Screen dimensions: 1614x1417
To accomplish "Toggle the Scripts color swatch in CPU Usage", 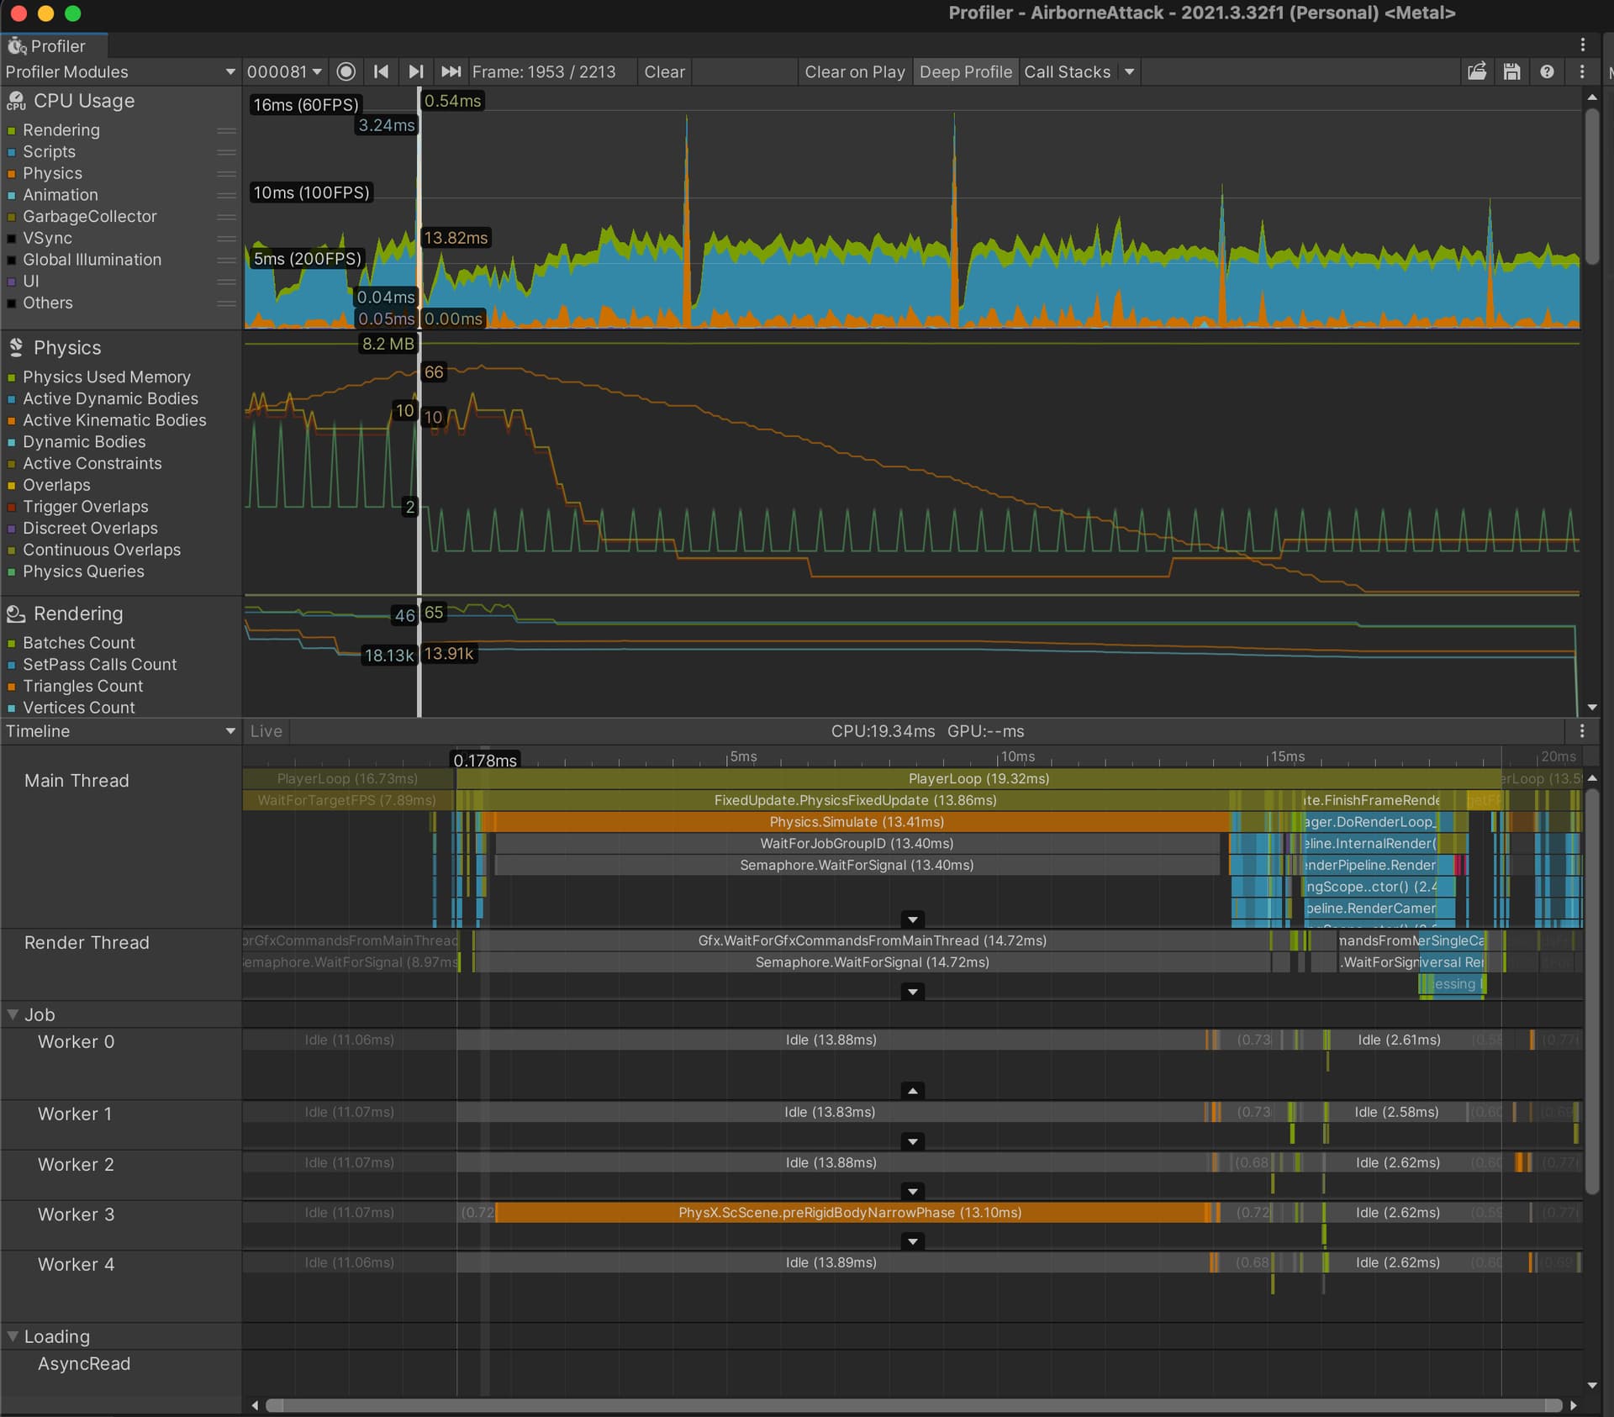I will (x=12, y=152).
